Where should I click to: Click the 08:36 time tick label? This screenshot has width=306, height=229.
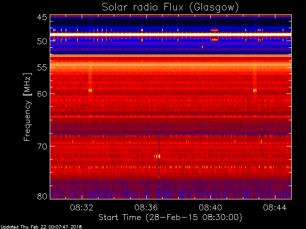coord(146,208)
